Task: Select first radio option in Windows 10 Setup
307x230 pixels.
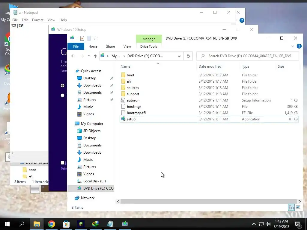Action: tap(62, 85)
